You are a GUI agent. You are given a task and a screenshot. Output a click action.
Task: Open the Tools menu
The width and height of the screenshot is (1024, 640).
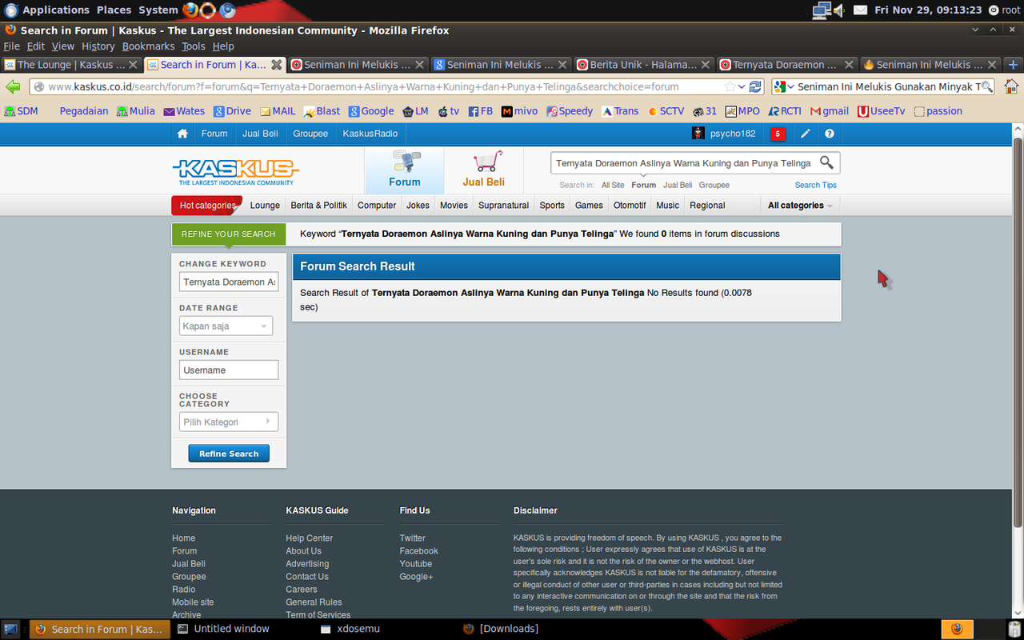point(194,46)
